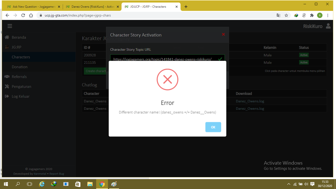This screenshot has width=336, height=189.
Task: Go to Beranda in sidebar
Action: pyautogui.click(x=19, y=37)
